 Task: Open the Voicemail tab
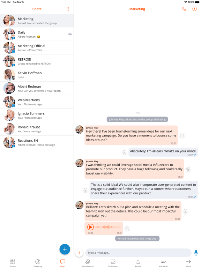click(163, 263)
